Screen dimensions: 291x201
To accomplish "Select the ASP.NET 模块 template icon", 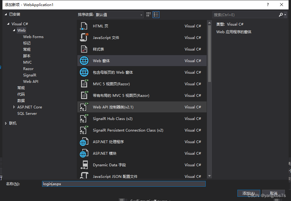I will pyautogui.click(x=84, y=153).
